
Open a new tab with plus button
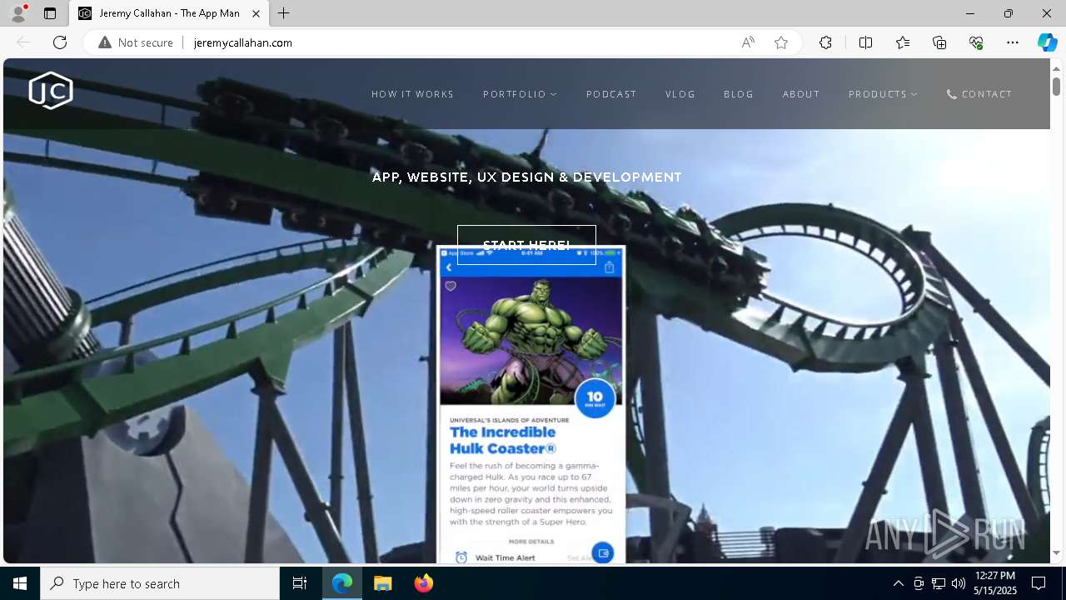tap(284, 13)
